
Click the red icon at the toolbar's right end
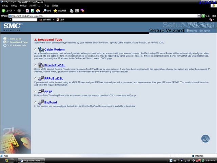click(x=211, y=20)
